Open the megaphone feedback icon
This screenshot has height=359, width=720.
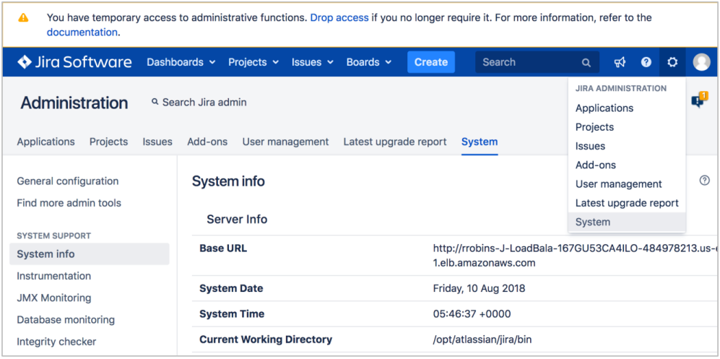pos(620,62)
